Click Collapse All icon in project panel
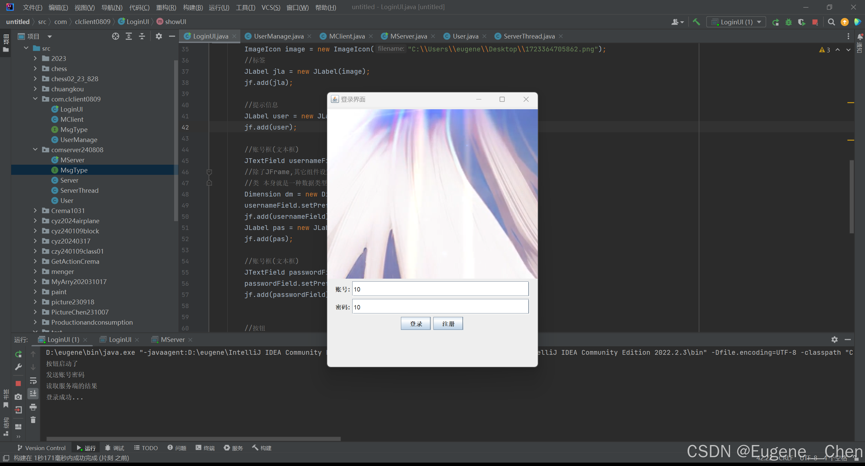 (x=142, y=36)
